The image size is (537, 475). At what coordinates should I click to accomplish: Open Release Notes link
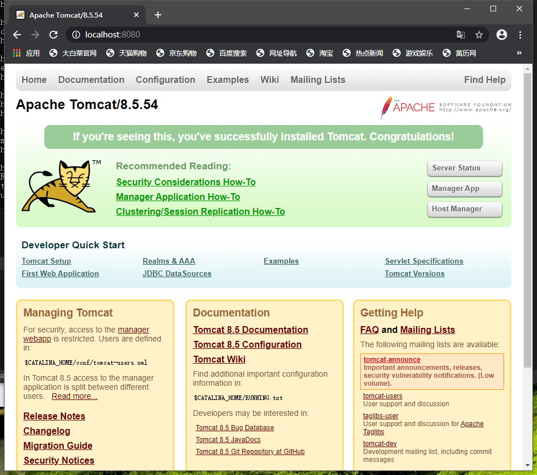click(x=54, y=416)
